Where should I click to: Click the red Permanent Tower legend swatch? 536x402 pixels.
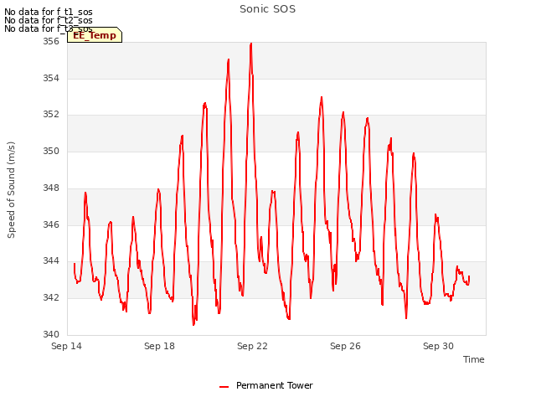pos(224,387)
